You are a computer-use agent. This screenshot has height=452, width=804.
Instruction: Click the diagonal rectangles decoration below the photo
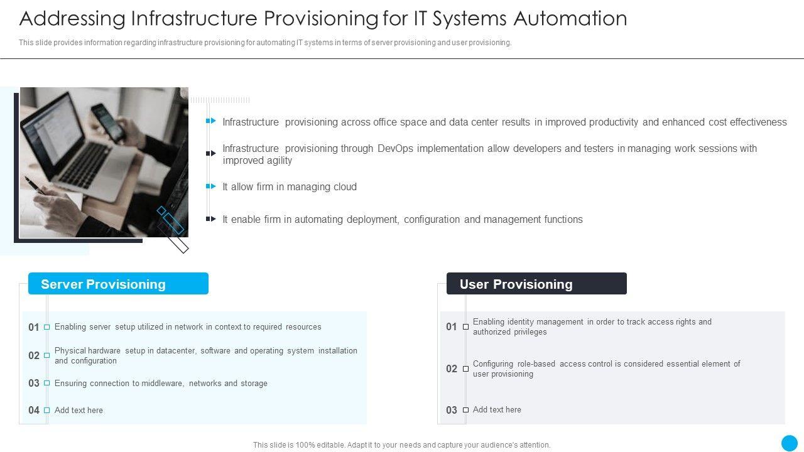(x=173, y=229)
